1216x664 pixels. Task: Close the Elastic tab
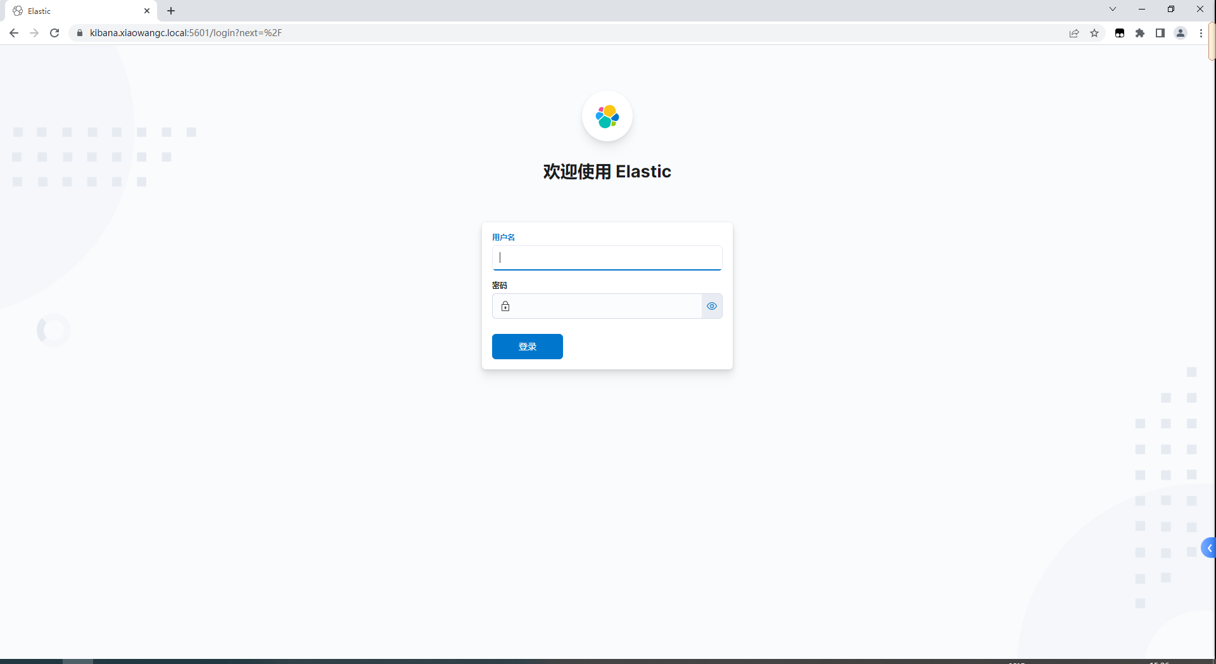point(147,11)
